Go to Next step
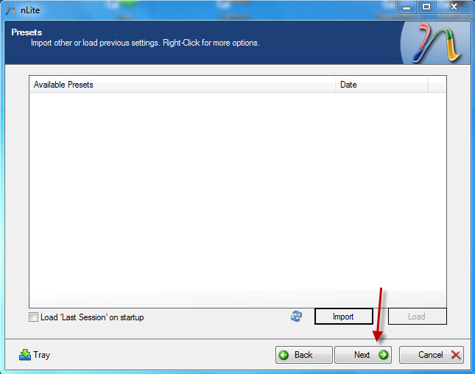The image size is (475, 374). tap(363, 355)
